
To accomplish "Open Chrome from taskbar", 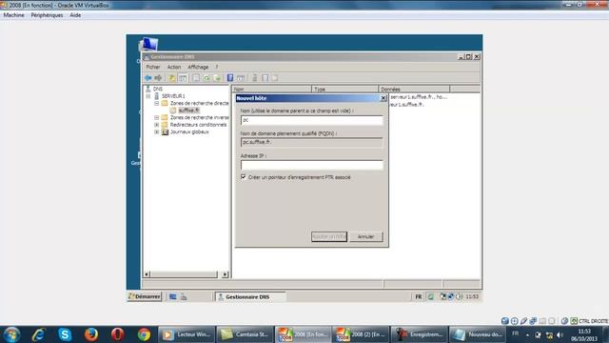I will [x=144, y=334].
